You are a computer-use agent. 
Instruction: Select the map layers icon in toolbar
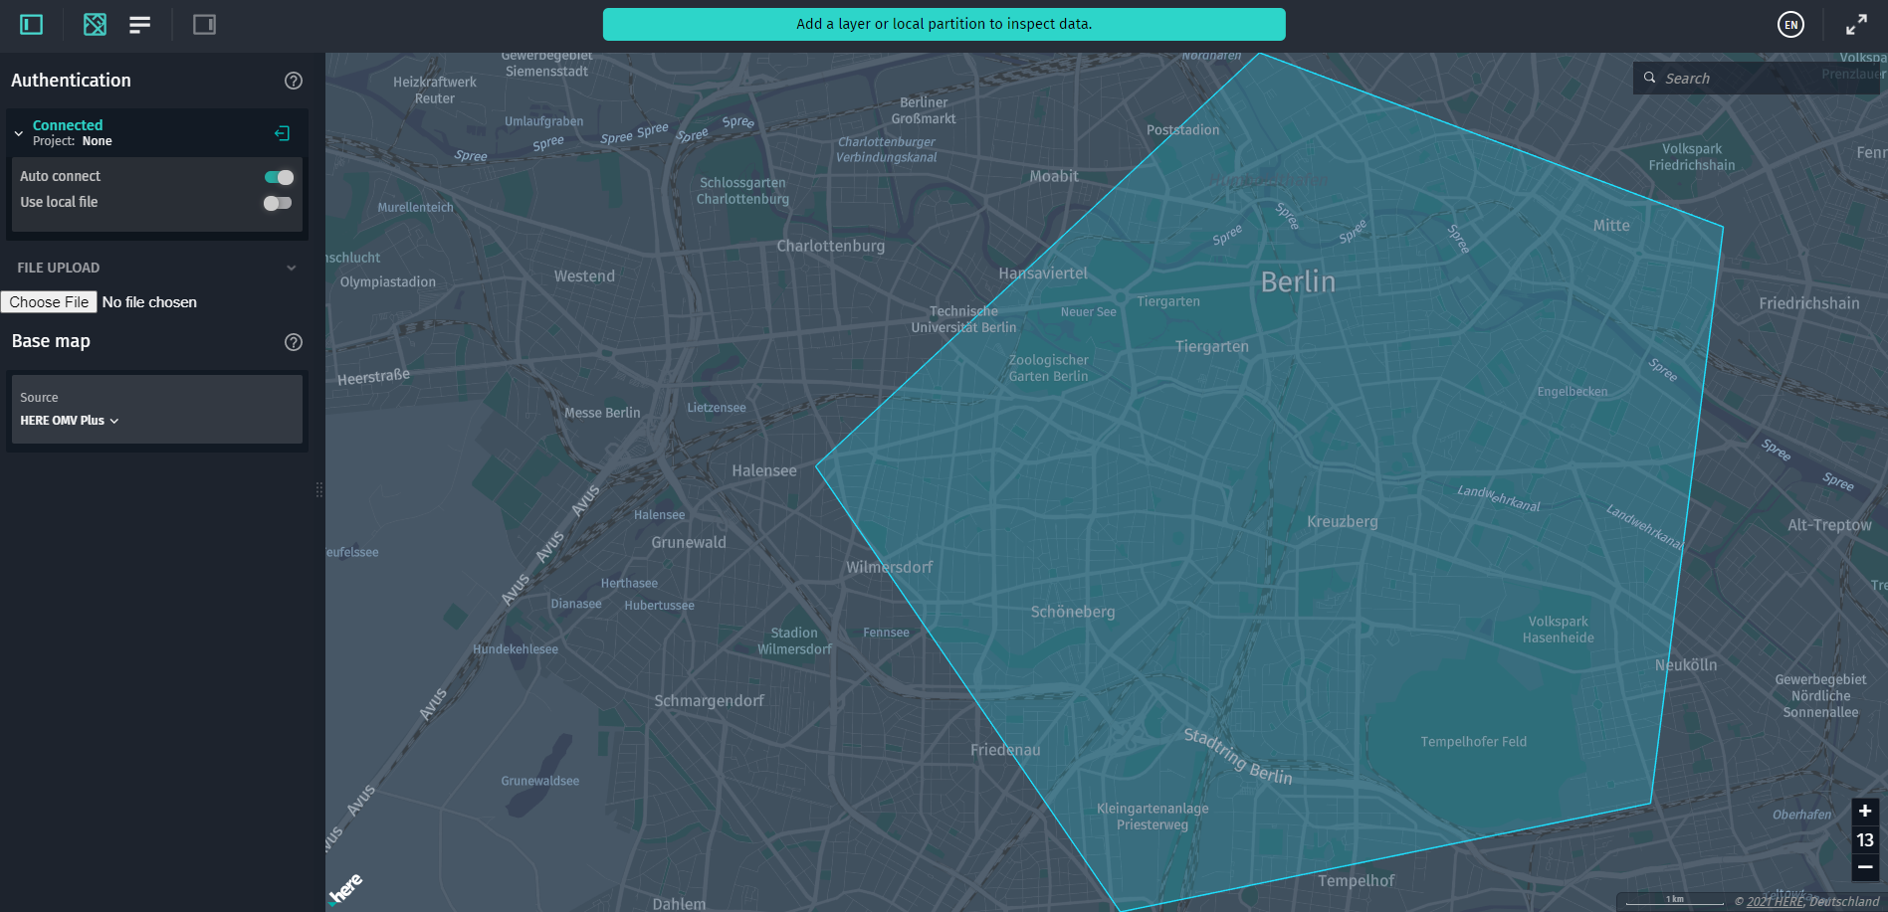94,24
